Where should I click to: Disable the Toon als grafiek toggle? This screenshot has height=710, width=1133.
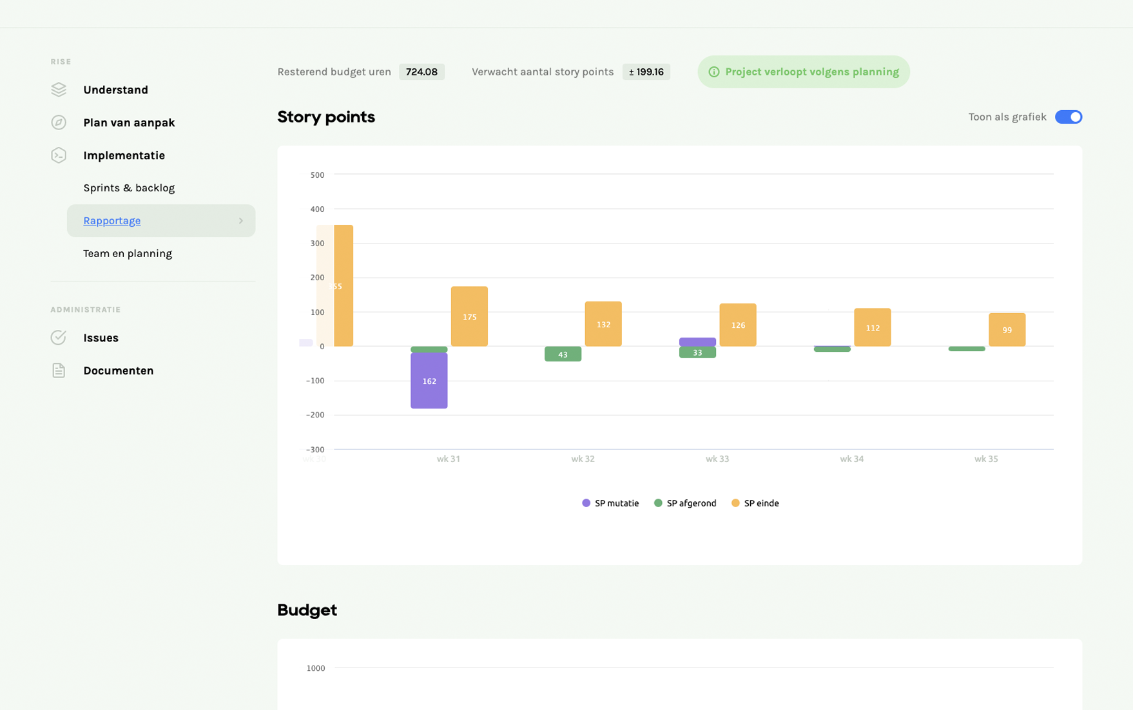tap(1068, 117)
